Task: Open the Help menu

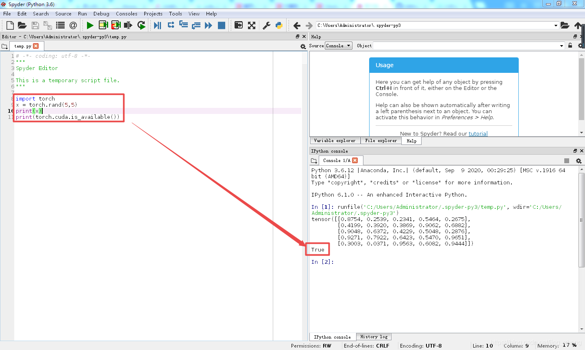Action: (211, 13)
